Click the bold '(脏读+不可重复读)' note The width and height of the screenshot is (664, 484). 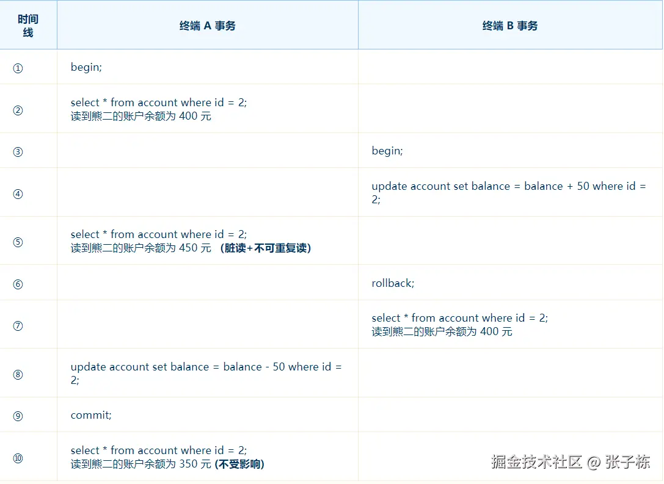(266, 248)
